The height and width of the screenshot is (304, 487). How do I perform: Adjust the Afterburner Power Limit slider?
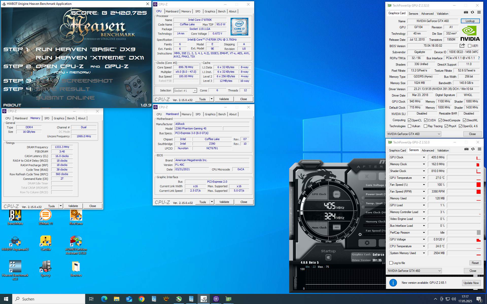(x=374, y=198)
